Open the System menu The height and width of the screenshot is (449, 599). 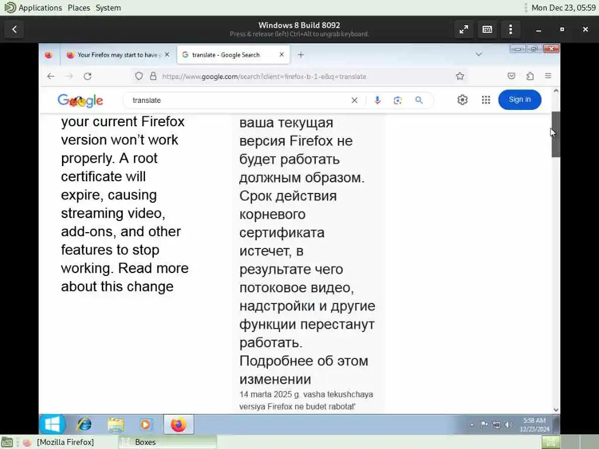tap(108, 8)
